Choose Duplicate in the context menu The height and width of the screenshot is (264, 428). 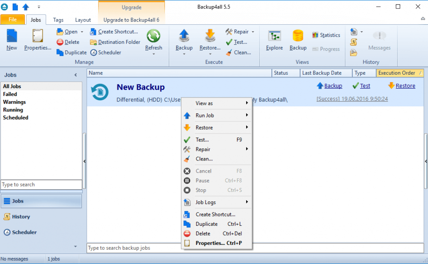point(217,224)
